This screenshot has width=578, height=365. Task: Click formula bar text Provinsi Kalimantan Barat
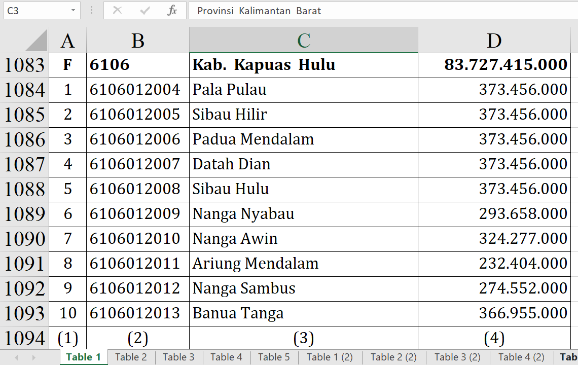pyautogui.click(x=259, y=11)
